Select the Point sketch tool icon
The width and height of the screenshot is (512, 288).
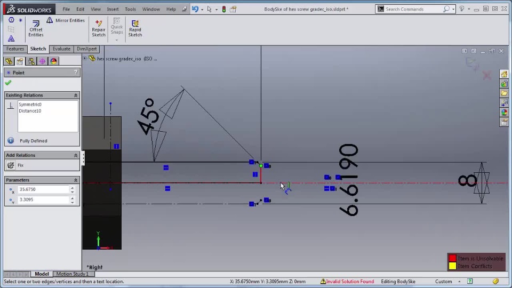point(21,20)
